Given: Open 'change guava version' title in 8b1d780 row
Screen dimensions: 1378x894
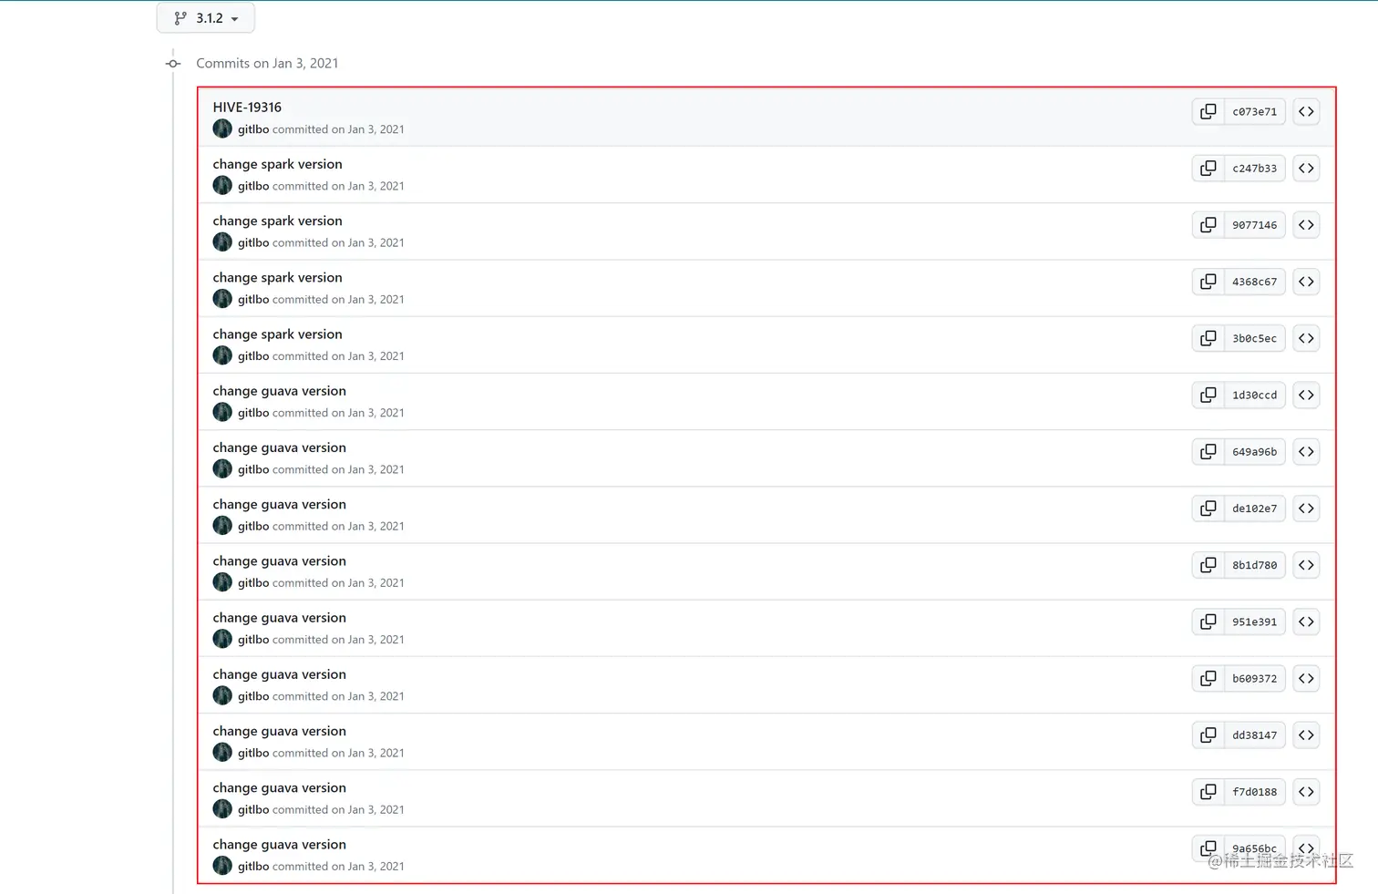Looking at the screenshot, I should pos(279,560).
